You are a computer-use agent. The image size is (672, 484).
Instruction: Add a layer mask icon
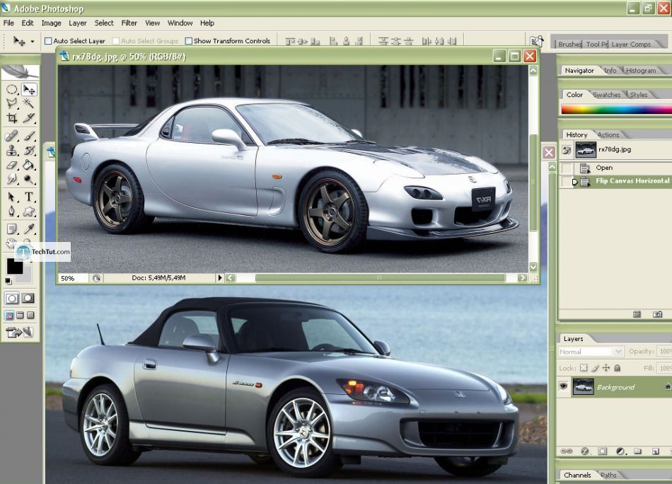click(x=603, y=451)
